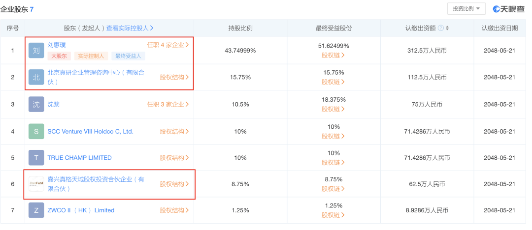
Task: Click the green S avatar for SCC Venture
Action: 36,131
